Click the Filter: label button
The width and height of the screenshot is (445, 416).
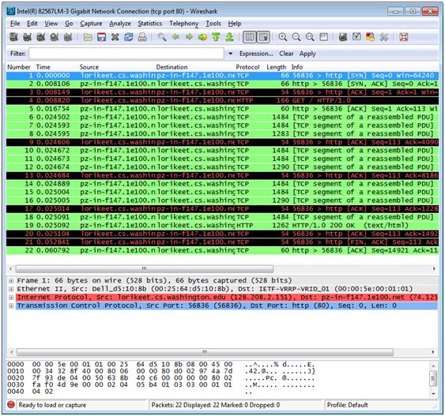(x=17, y=54)
